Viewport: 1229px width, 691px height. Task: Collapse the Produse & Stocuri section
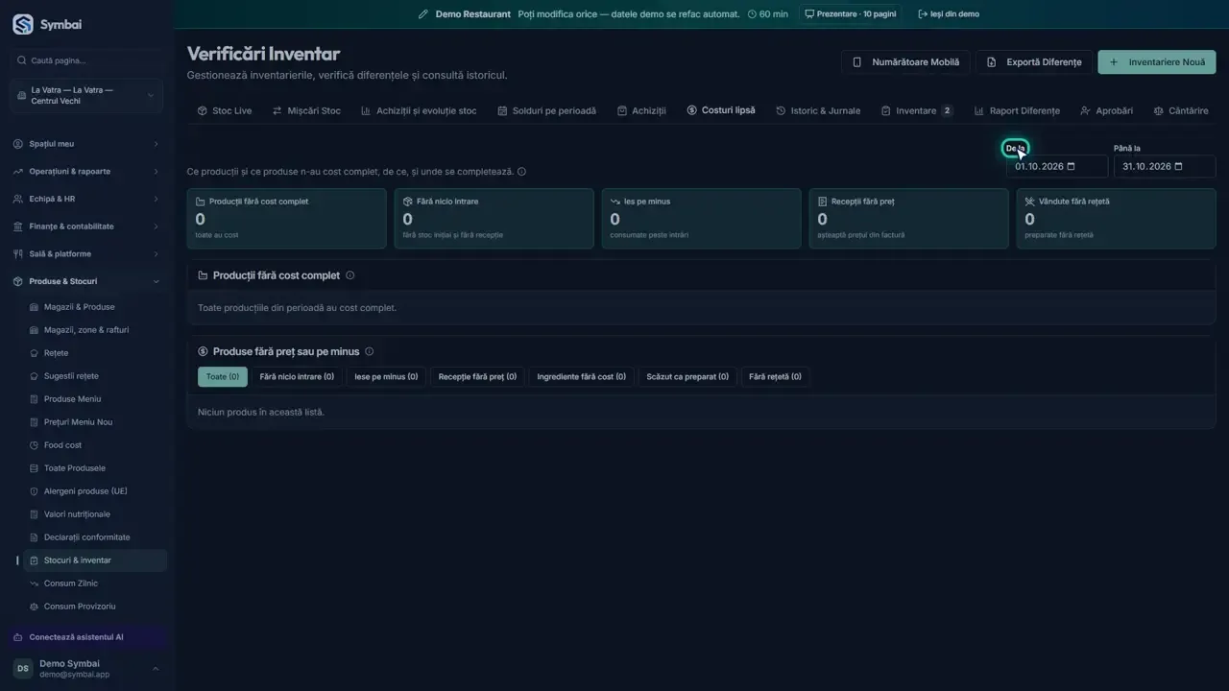[86, 281]
